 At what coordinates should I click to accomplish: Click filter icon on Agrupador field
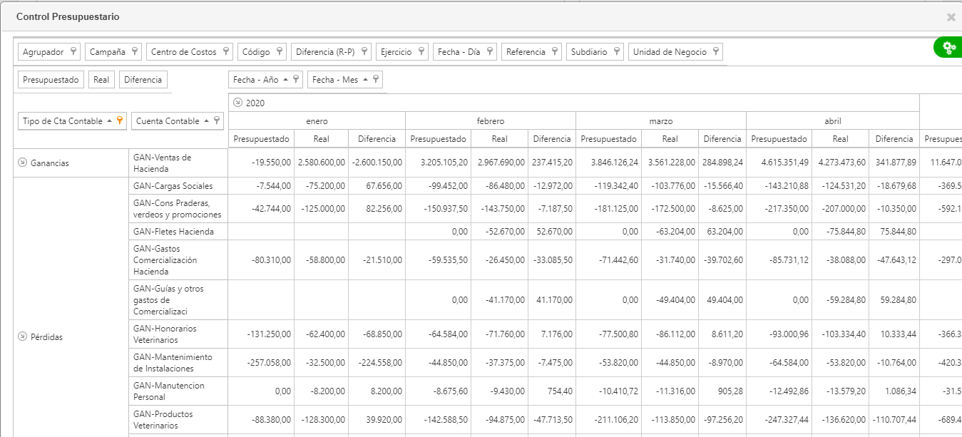pyautogui.click(x=73, y=51)
